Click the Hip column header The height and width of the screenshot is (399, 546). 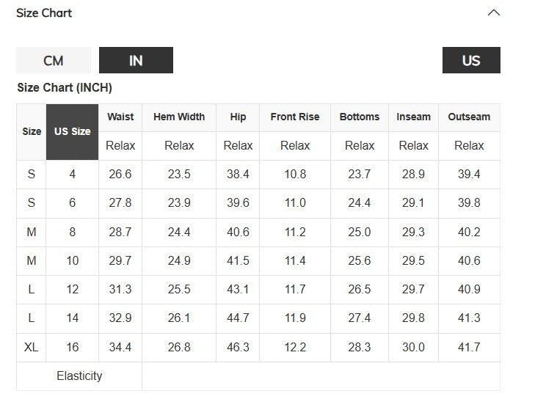click(238, 117)
